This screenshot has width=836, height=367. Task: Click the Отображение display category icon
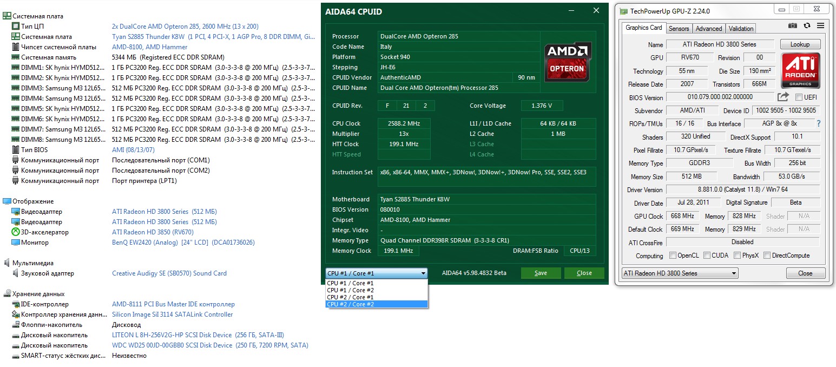pyautogui.click(x=7, y=201)
